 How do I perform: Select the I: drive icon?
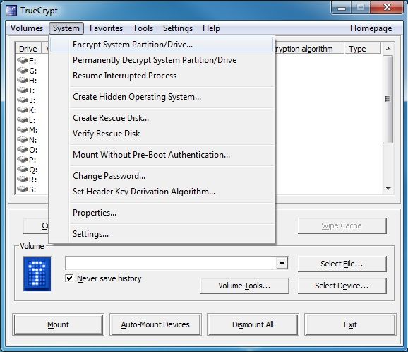(23, 90)
